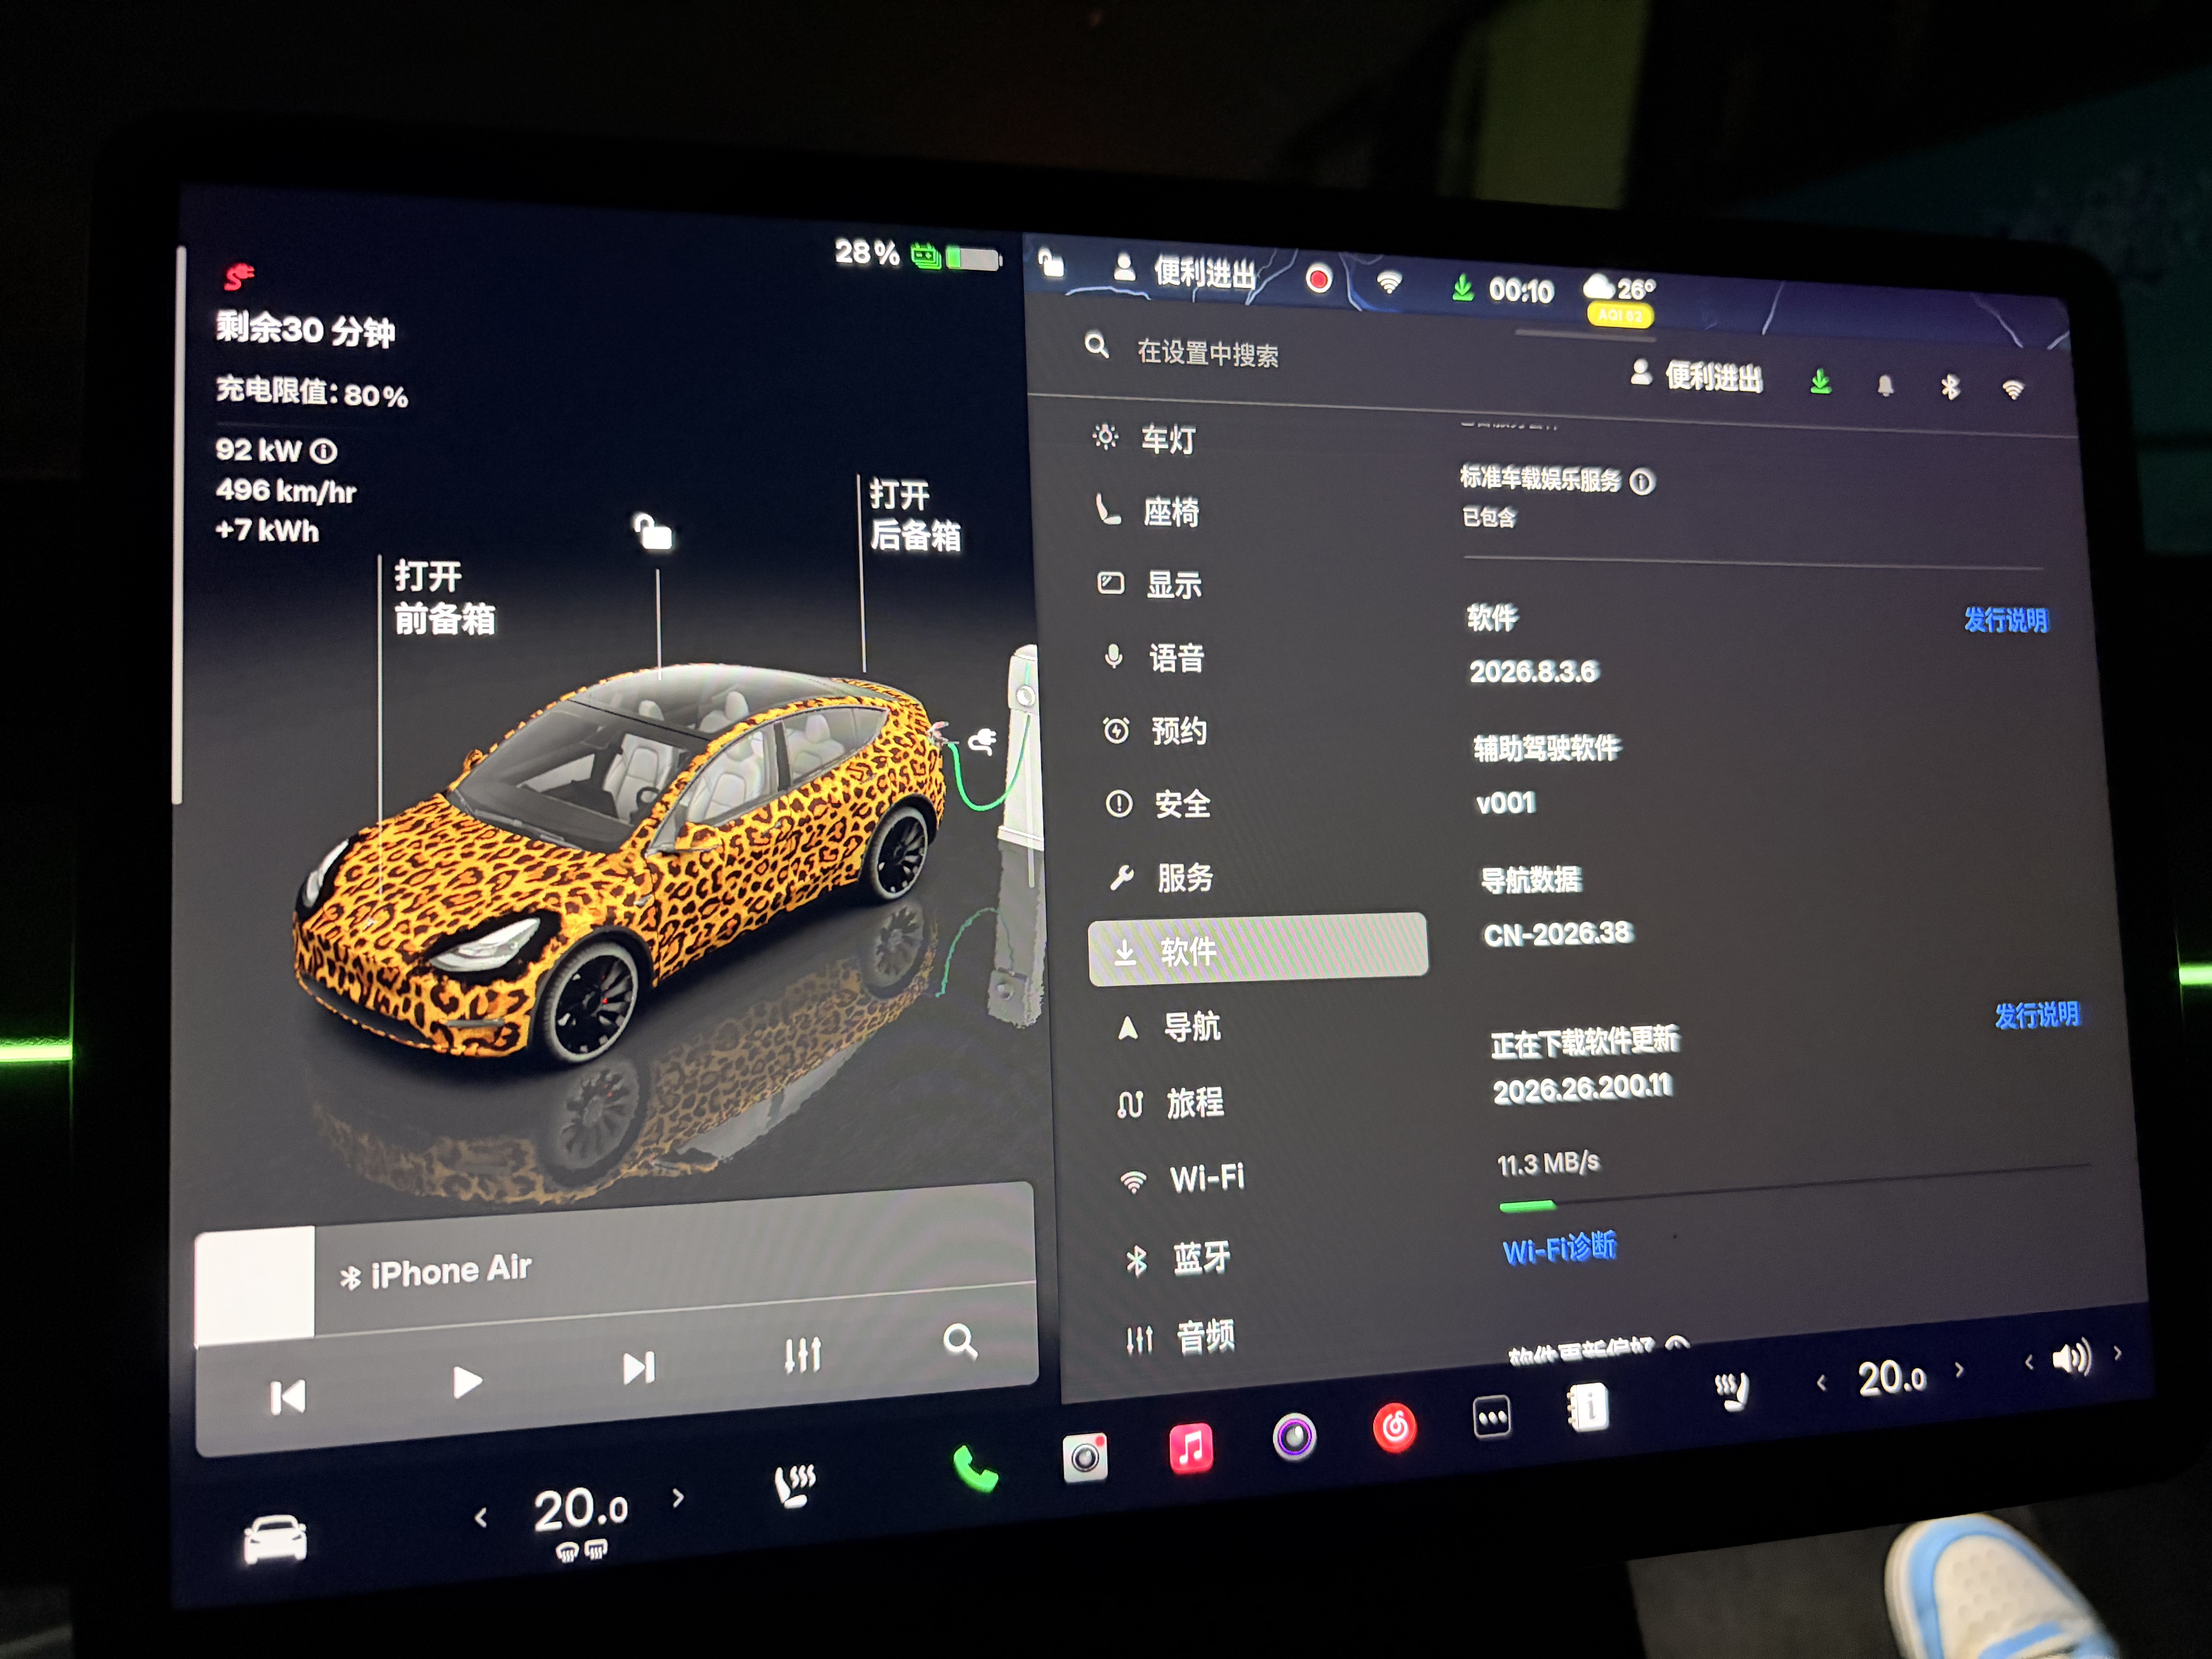Open the red NetEase music app
This screenshot has width=2212, height=1659.
click(1394, 1427)
